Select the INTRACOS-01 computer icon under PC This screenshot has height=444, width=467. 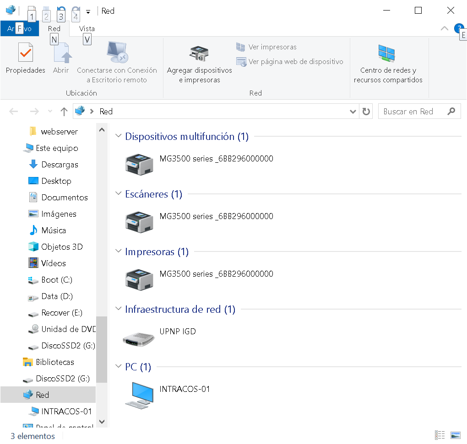pyautogui.click(x=140, y=396)
